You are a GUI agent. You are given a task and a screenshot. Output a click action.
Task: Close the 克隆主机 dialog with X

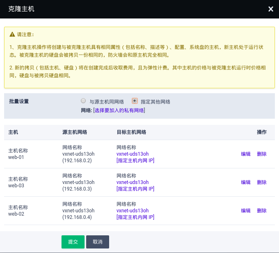click(271, 9)
